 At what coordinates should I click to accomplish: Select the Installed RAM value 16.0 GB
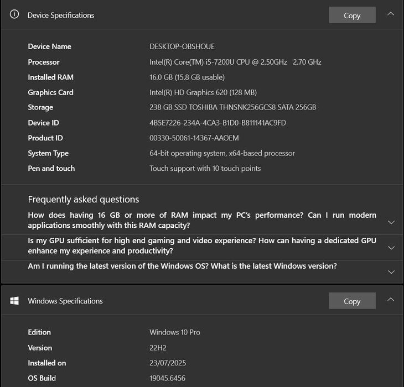[187, 77]
